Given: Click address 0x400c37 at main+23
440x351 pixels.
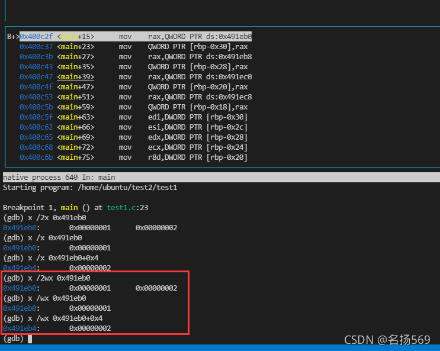Looking at the screenshot, I should point(36,47).
